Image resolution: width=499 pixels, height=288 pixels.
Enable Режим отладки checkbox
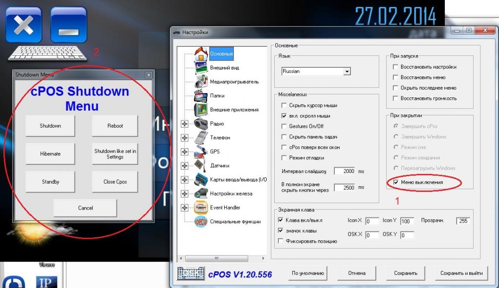[x=284, y=158]
